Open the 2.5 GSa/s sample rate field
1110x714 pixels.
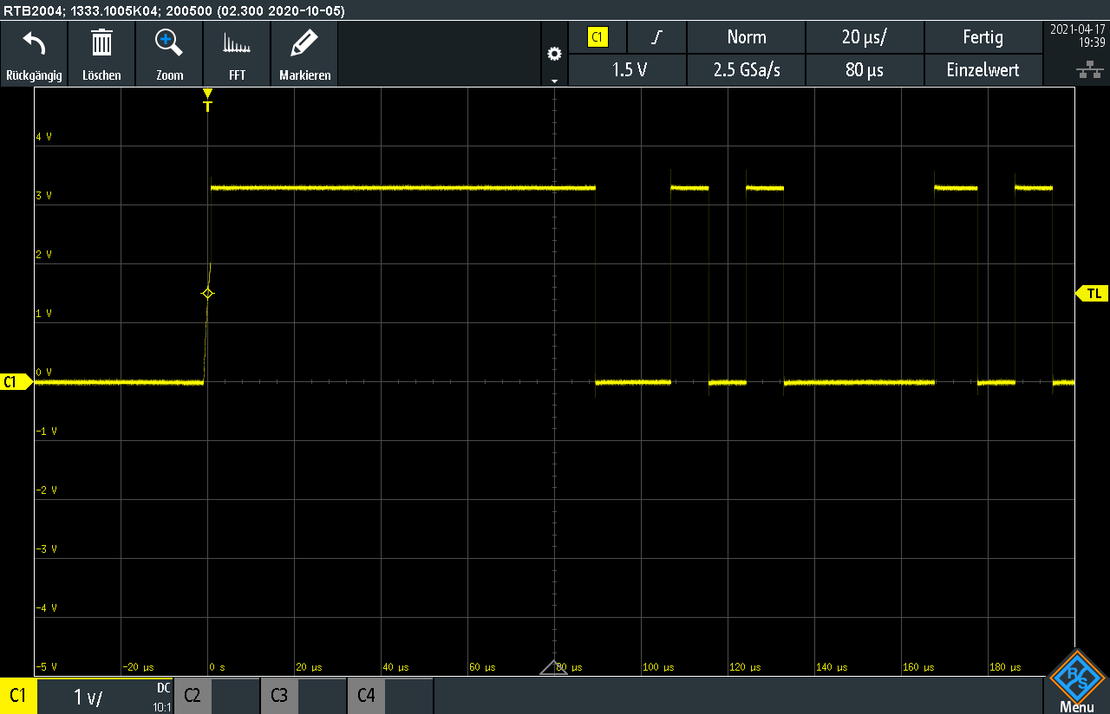747,70
